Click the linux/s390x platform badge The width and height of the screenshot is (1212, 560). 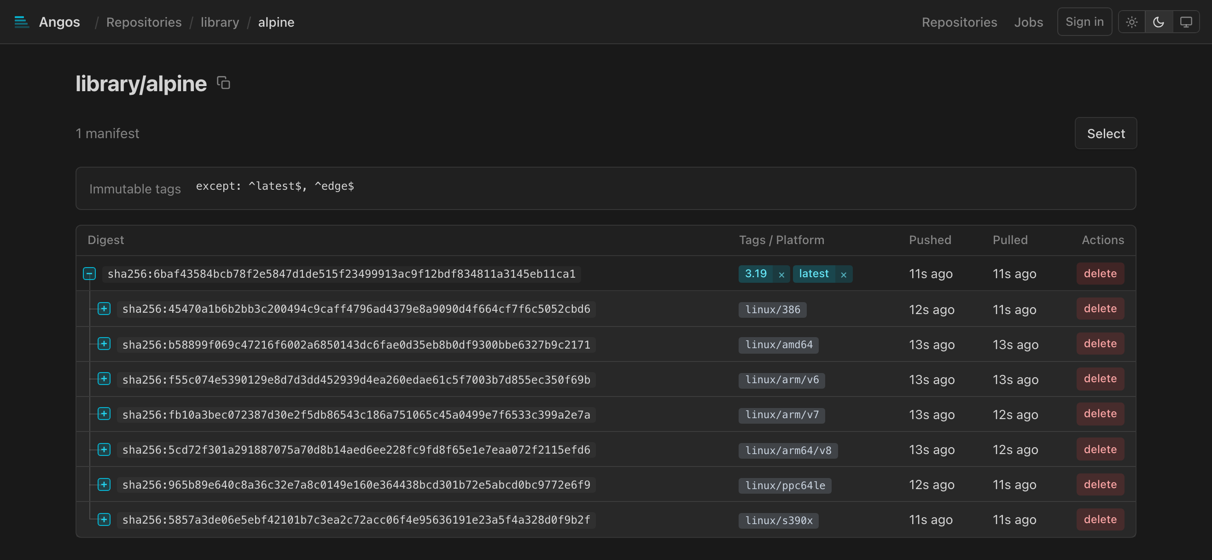tap(779, 520)
